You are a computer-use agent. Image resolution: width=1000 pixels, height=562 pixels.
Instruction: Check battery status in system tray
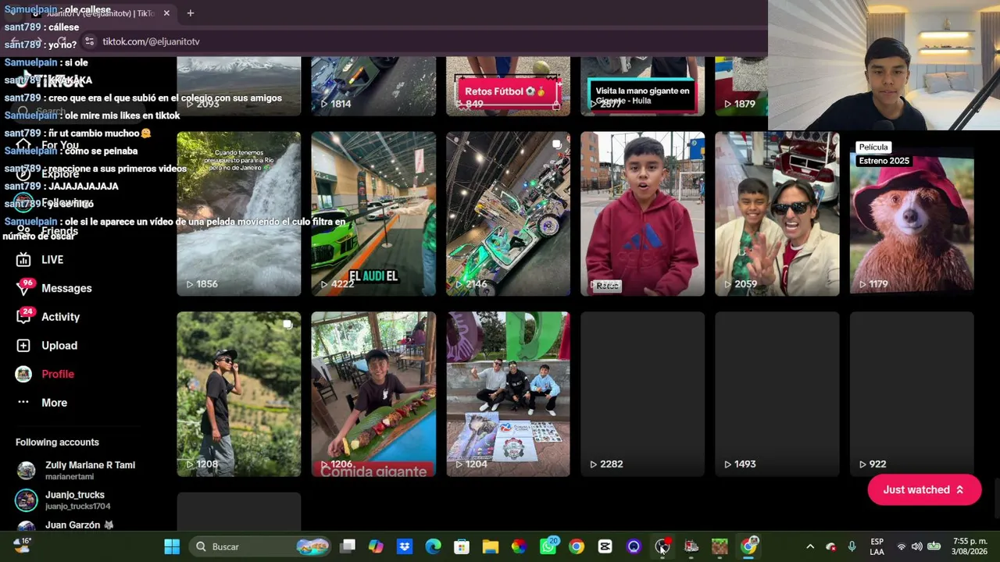click(934, 546)
